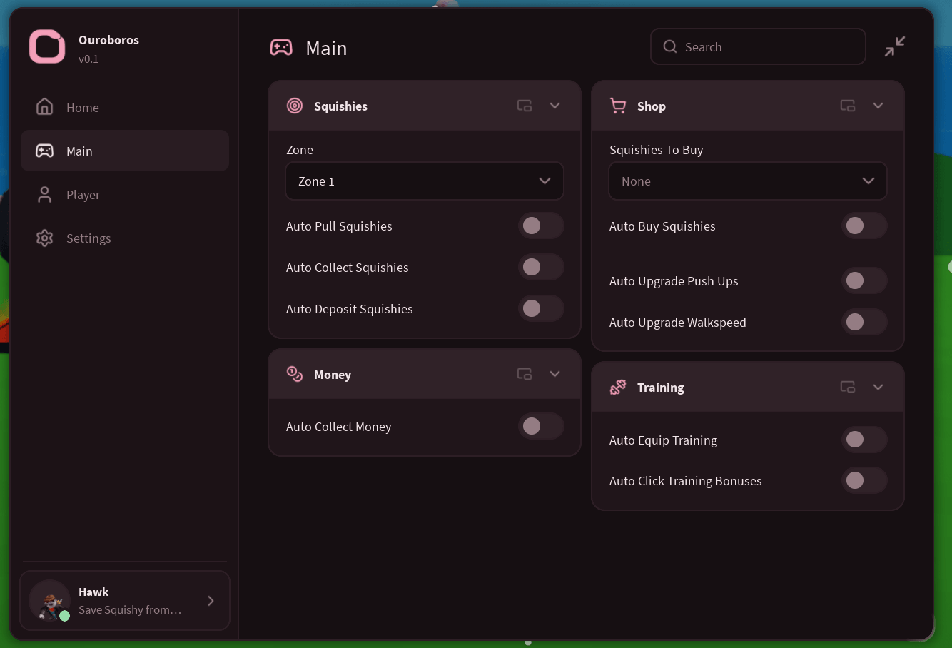952x648 pixels.
Task: Pop out the Money panel icon
Action: (x=525, y=374)
